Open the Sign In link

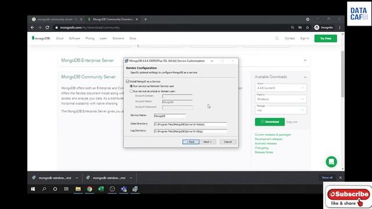click(305, 38)
